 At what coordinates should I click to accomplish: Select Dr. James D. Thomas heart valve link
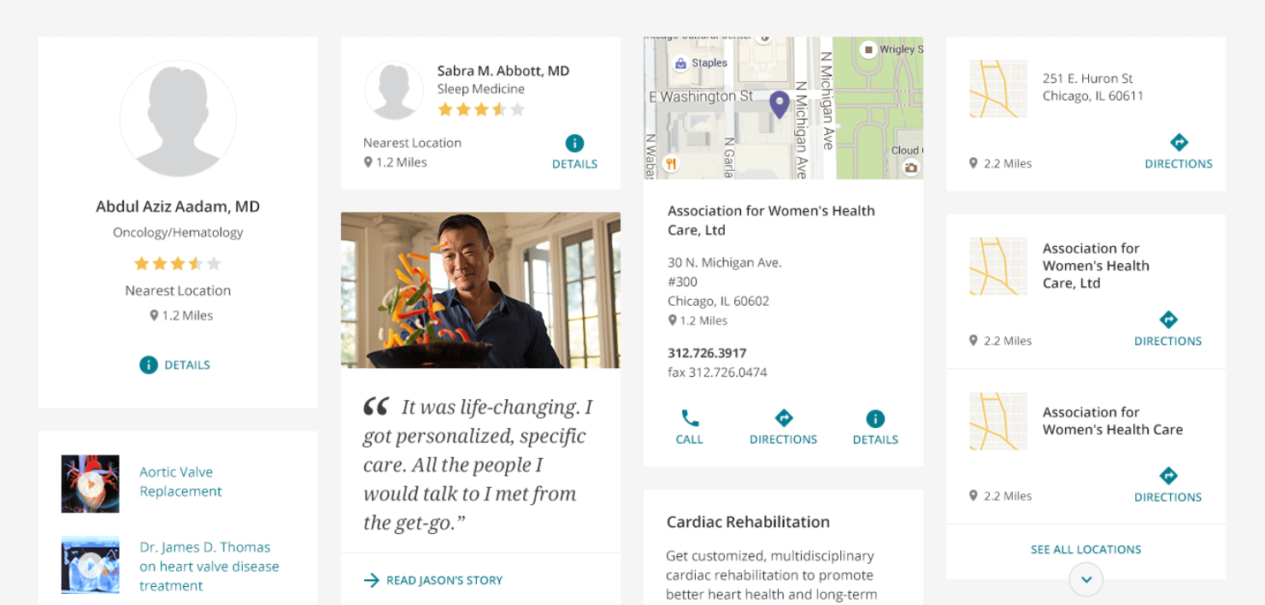point(209,567)
